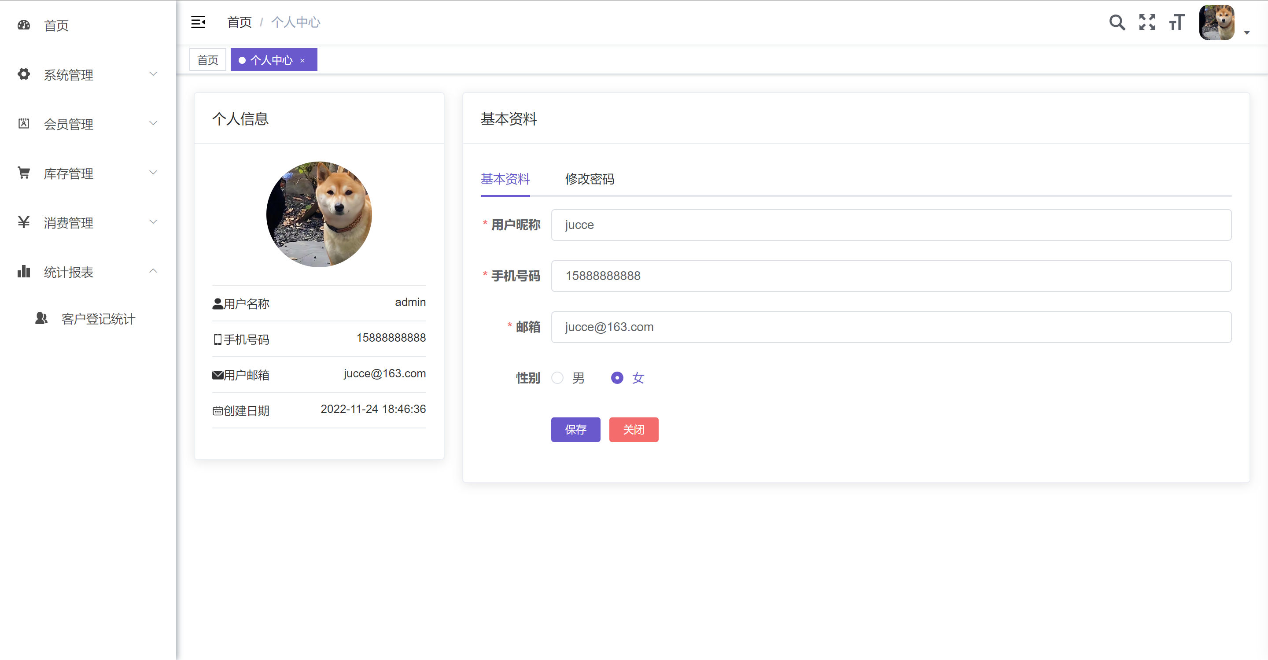
Task: Open the font size setting icon
Action: 1176,22
